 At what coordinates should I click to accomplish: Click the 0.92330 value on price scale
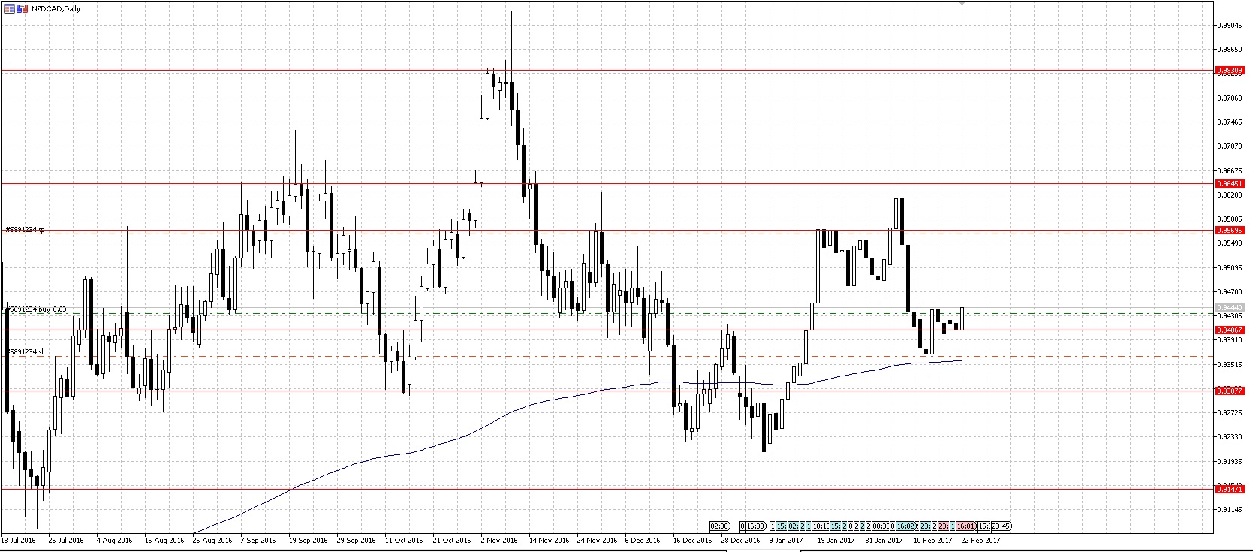click(x=1231, y=436)
